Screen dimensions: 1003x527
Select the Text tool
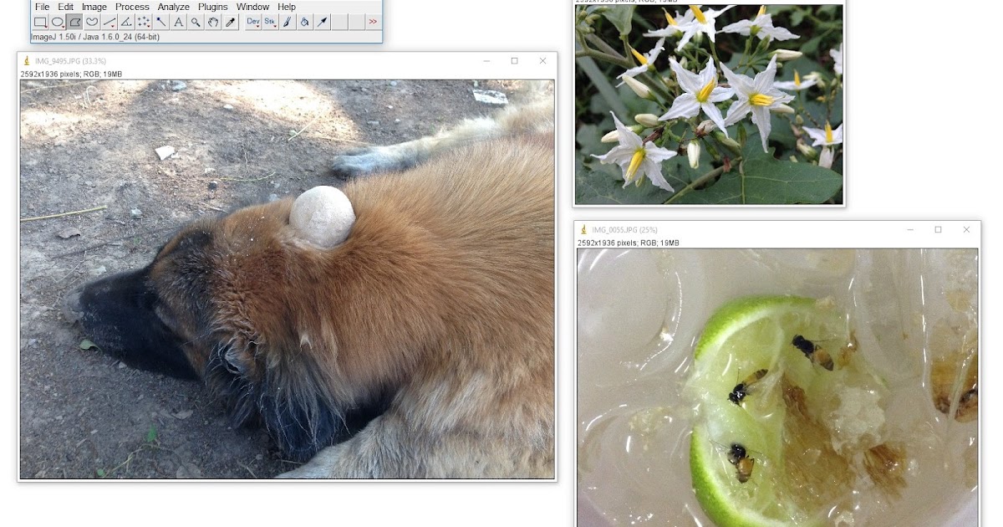click(180, 23)
